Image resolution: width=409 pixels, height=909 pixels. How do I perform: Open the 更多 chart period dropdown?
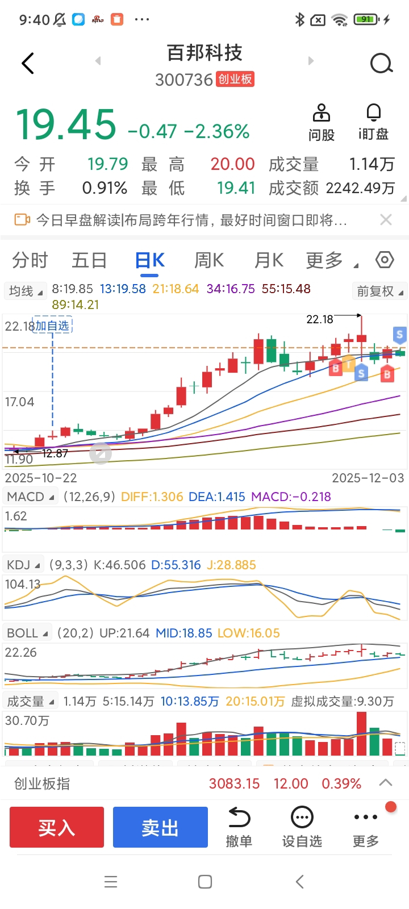coord(332,260)
